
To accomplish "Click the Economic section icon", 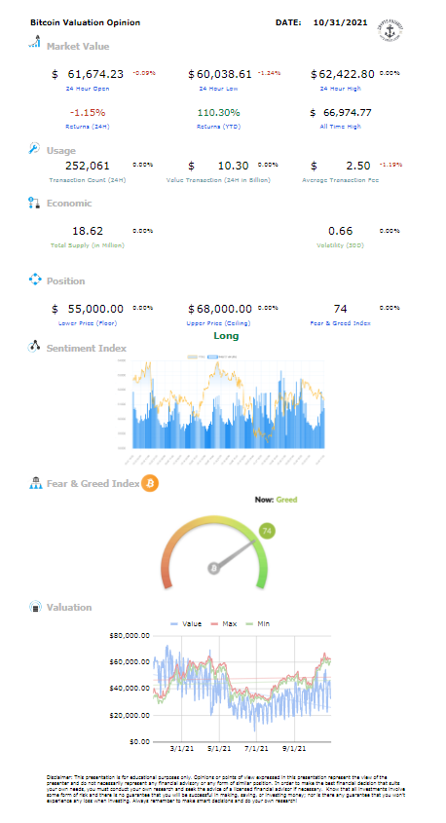I will pos(34,204).
